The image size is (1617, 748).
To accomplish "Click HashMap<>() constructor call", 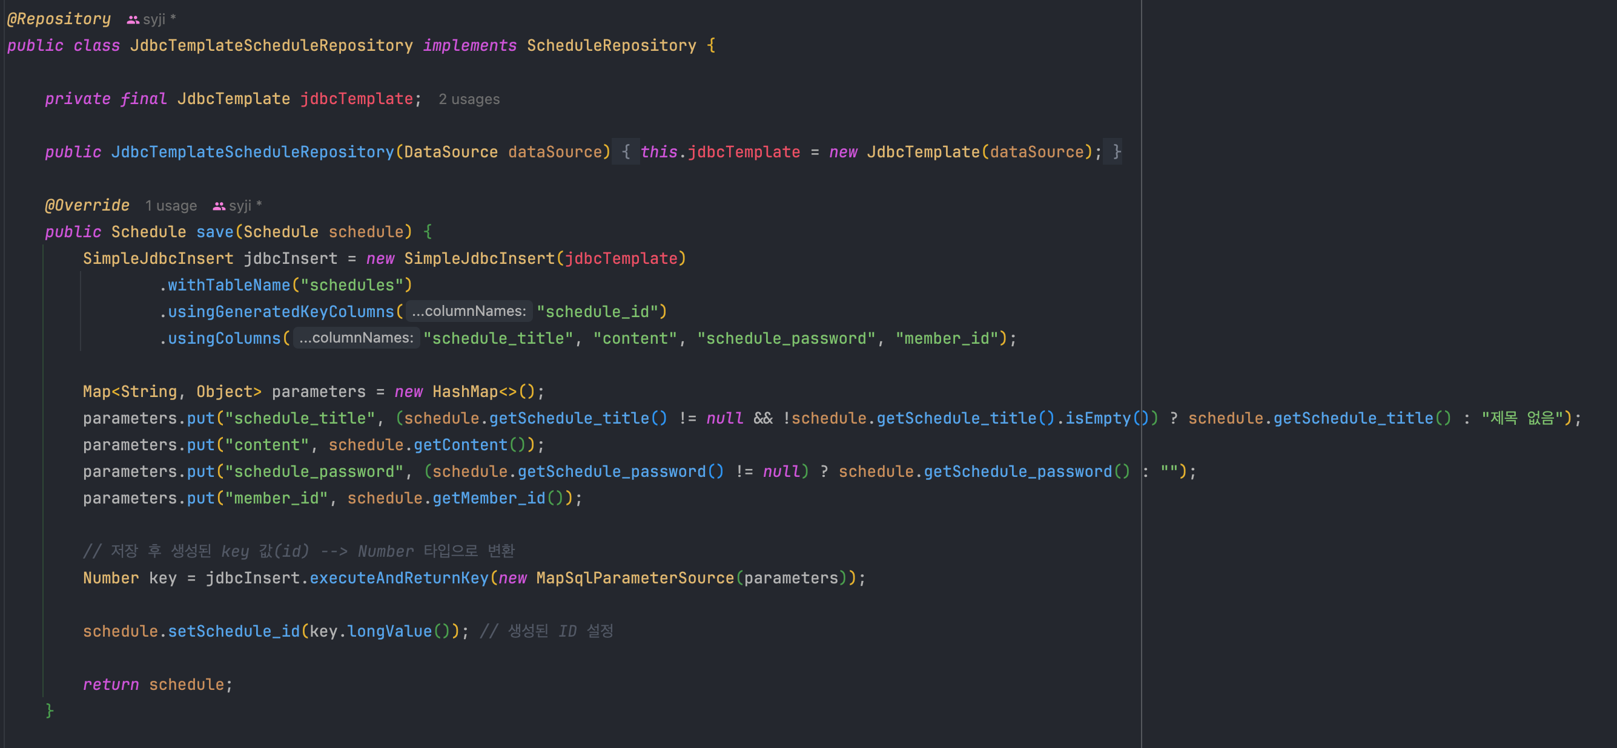I will 483,392.
